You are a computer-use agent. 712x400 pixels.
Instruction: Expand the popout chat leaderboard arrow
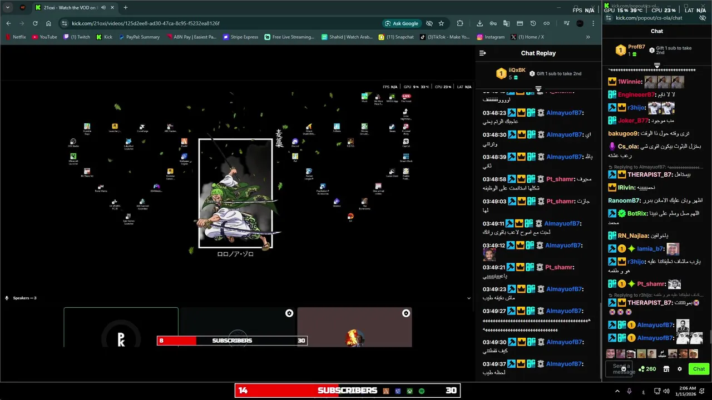pyautogui.click(x=657, y=66)
